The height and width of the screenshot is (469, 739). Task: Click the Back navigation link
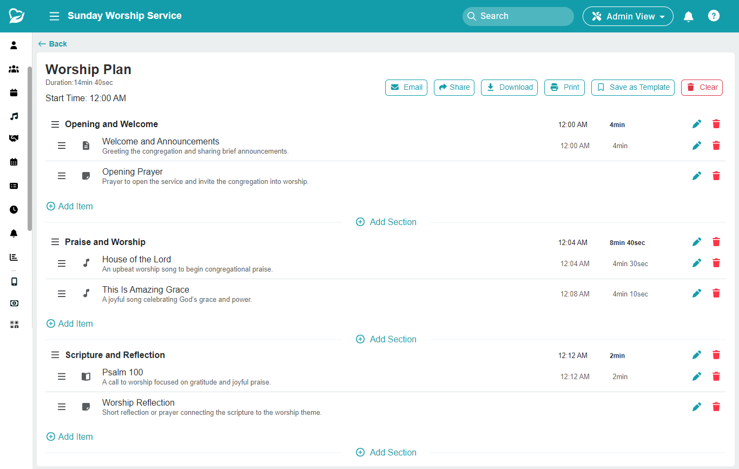pos(52,44)
